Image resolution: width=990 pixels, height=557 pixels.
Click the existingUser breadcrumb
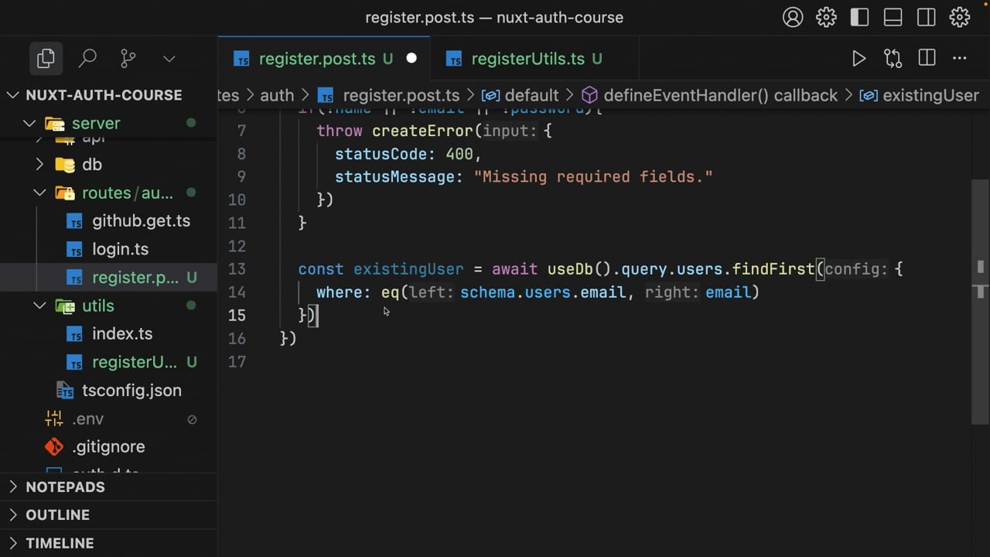[x=930, y=95]
